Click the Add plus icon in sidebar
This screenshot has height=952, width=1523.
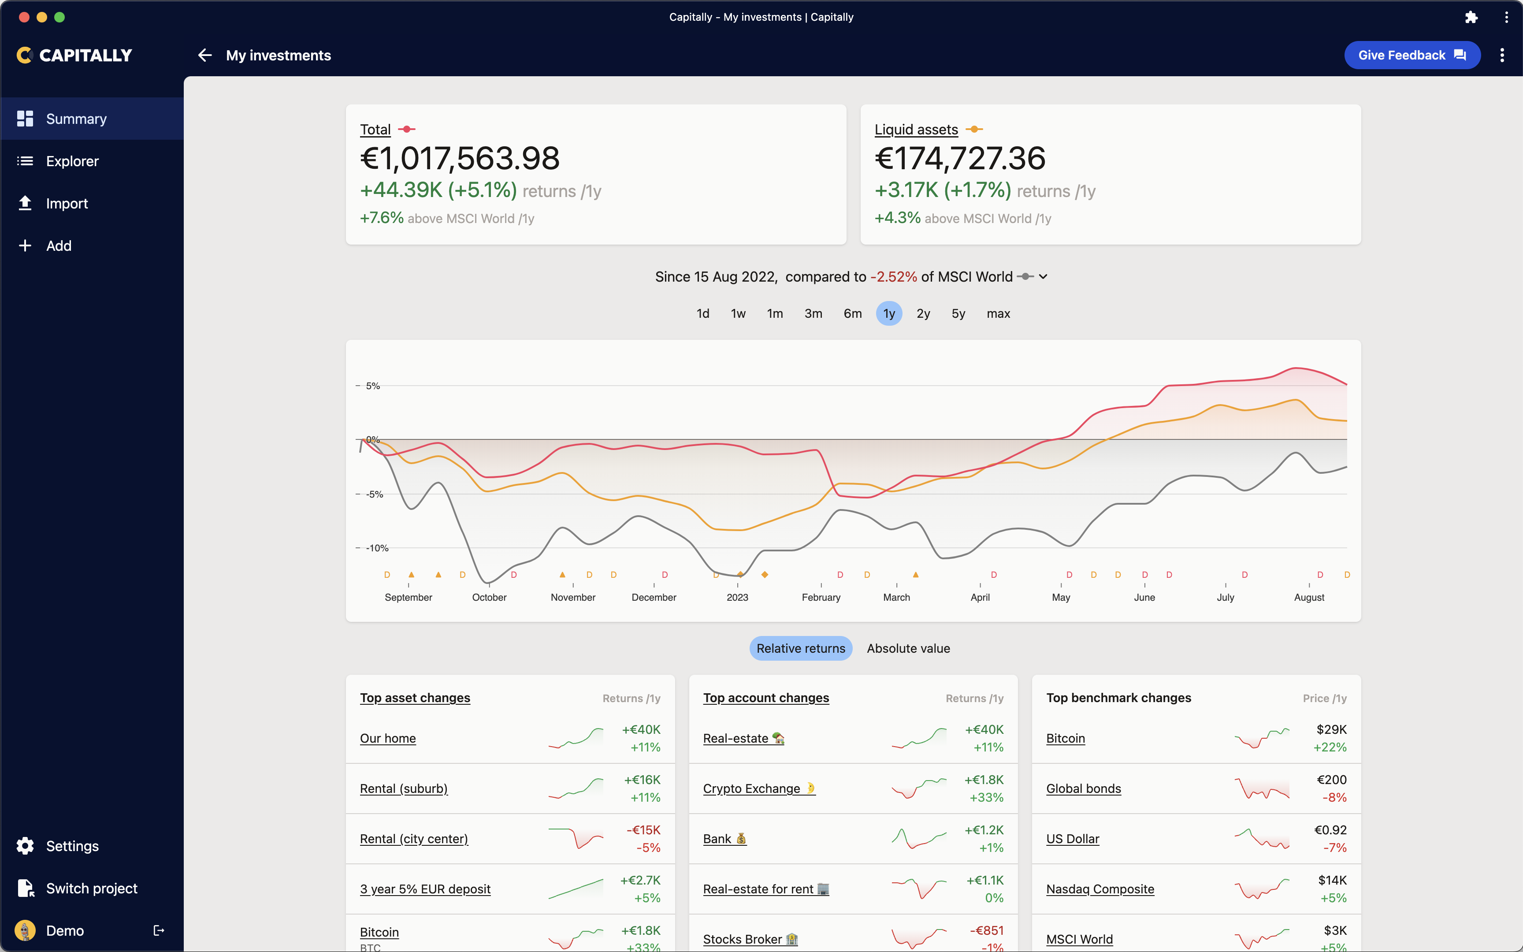click(x=25, y=245)
